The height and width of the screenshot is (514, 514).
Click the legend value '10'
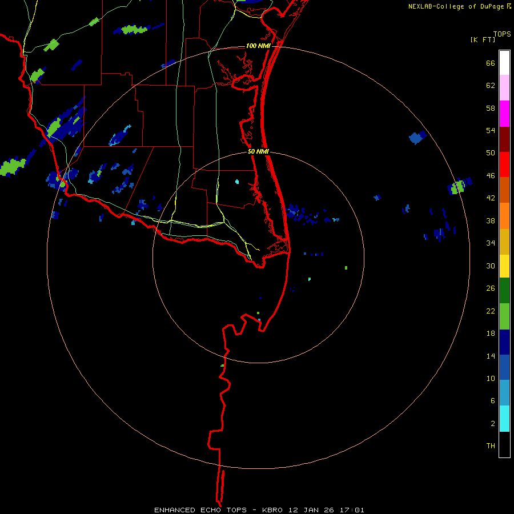click(491, 378)
